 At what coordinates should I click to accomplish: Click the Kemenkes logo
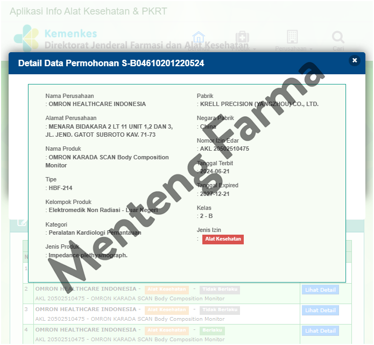coord(26,38)
